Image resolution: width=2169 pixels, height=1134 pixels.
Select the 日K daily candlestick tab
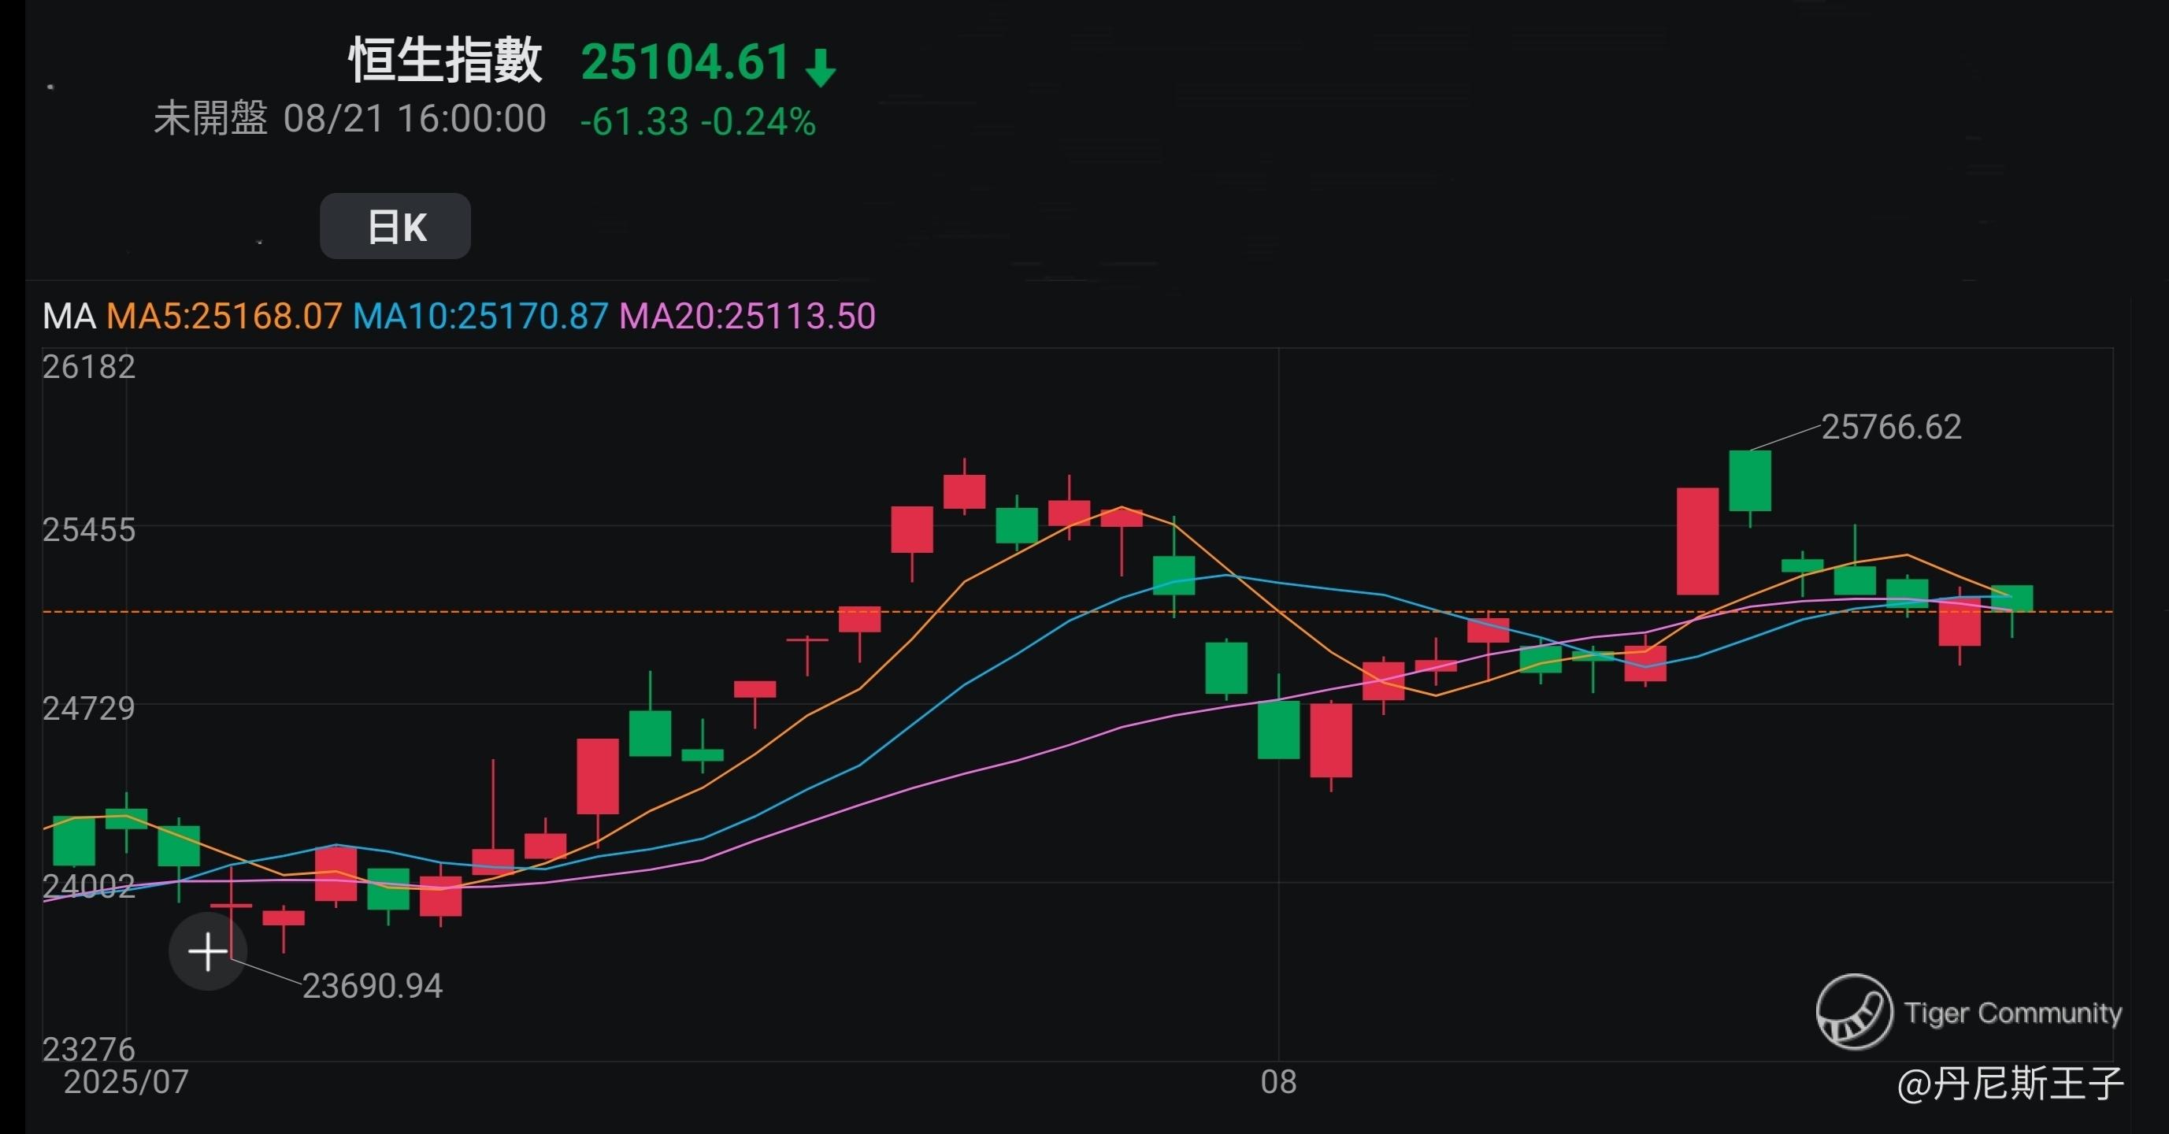click(395, 226)
